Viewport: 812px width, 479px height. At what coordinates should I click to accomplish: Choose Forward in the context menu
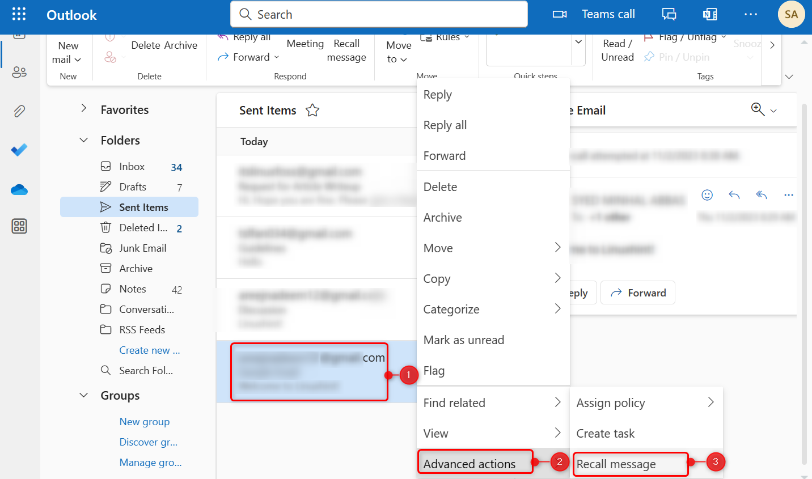pos(493,155)
